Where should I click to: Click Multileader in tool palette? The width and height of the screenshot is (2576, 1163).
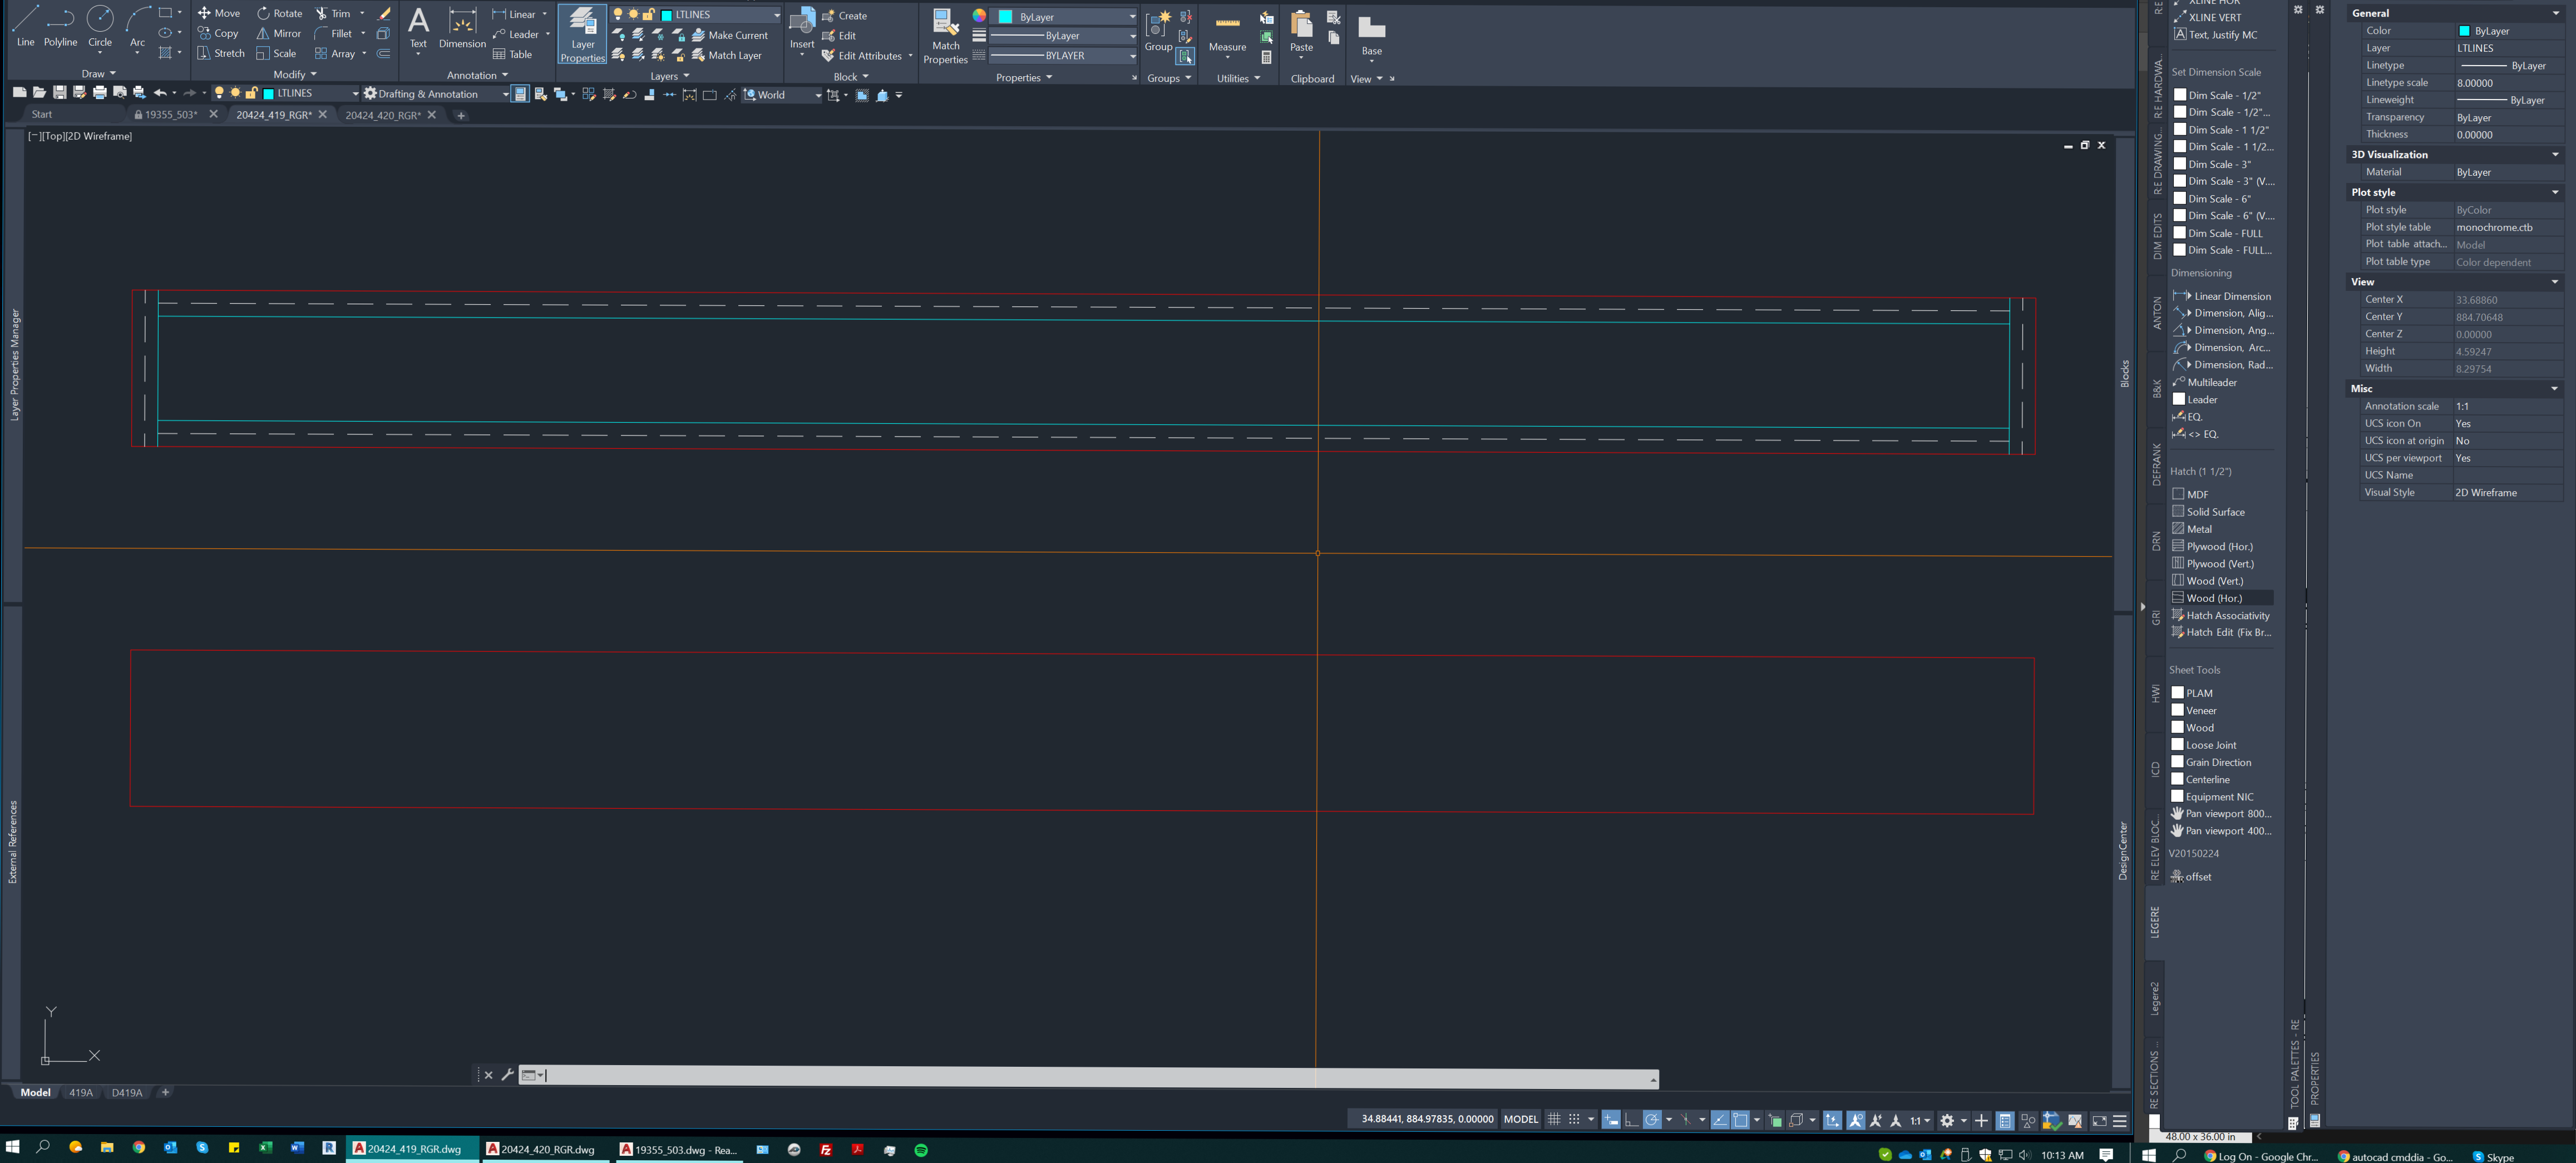(2205, 382)
